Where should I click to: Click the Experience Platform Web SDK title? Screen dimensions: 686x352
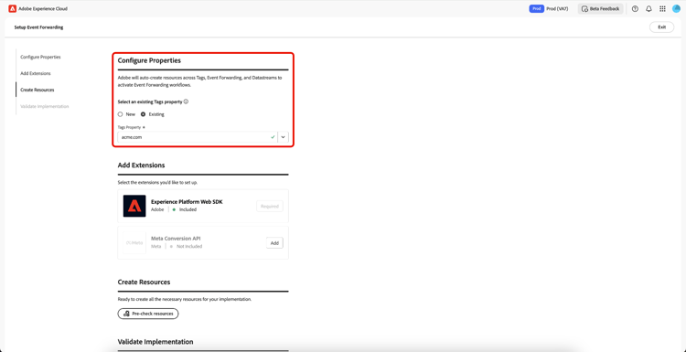point(187,201)
